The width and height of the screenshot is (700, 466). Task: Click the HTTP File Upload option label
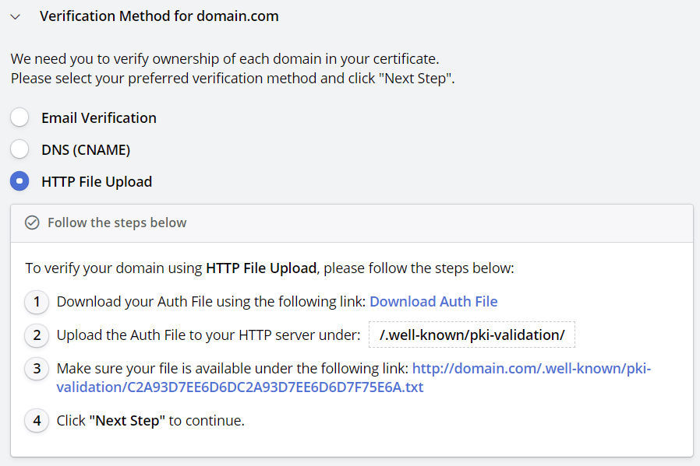pos(97,182)
